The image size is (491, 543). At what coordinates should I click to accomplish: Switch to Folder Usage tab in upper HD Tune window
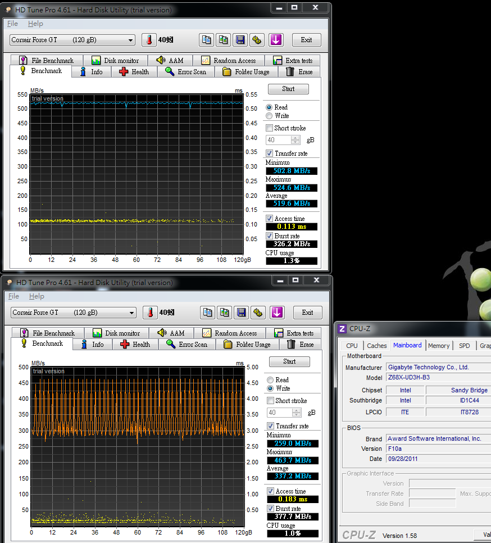(x=246, y=72)
